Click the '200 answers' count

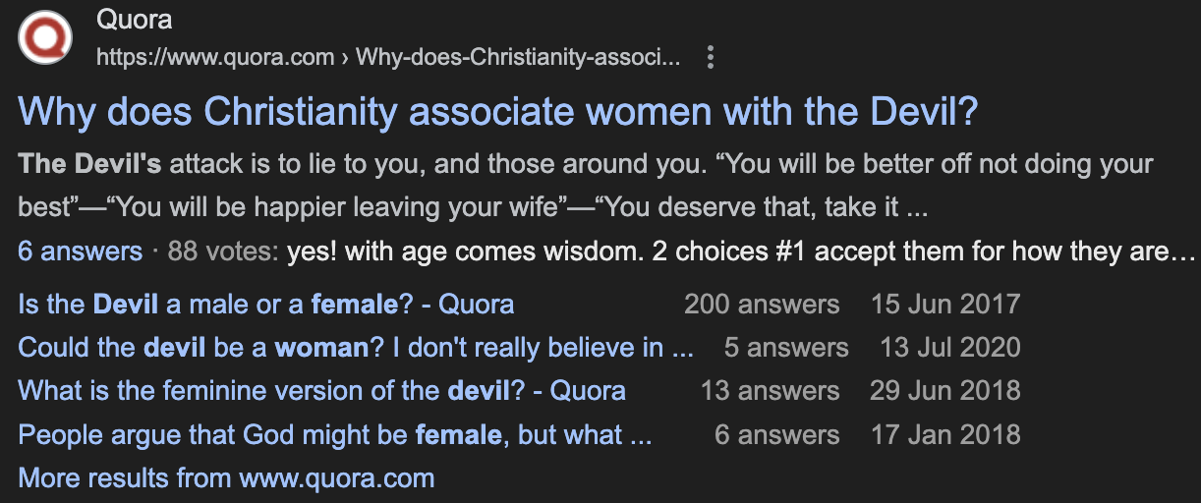[x=762, y=304]
